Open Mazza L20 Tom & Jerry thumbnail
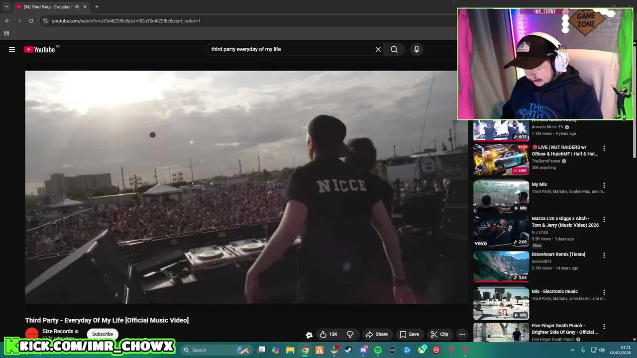 pos(501,231)
